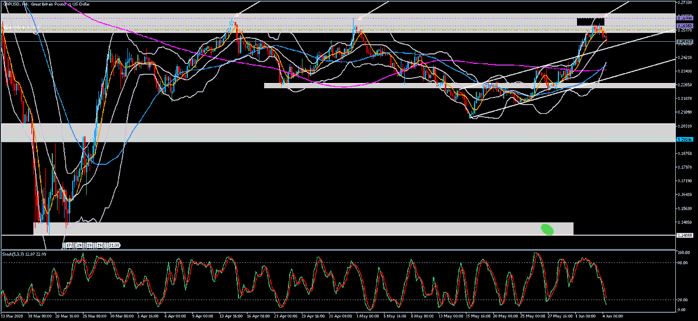Click the 16 Apr 08:00 time label

coord(259,316)
